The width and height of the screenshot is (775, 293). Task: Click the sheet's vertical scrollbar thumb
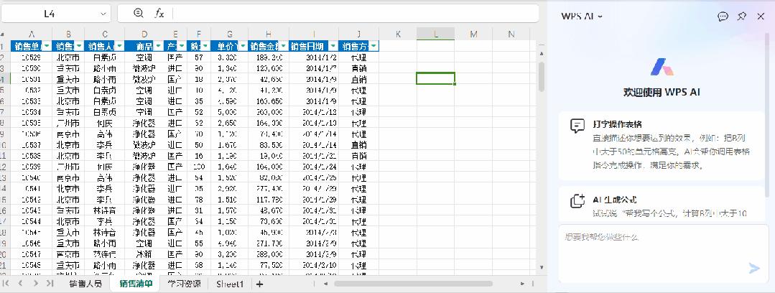pos(542,77)
